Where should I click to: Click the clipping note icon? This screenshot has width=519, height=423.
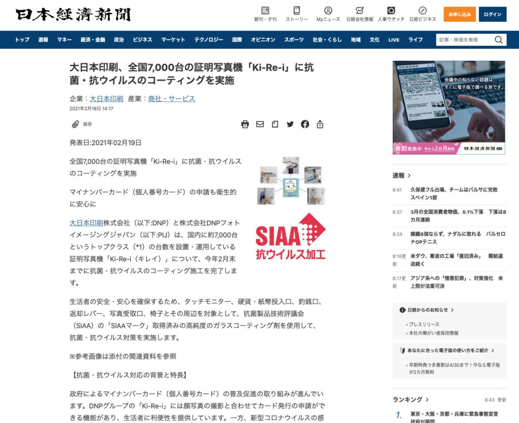275,124
